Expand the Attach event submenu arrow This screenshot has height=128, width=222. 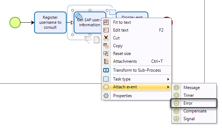click(x=168, y=87)
